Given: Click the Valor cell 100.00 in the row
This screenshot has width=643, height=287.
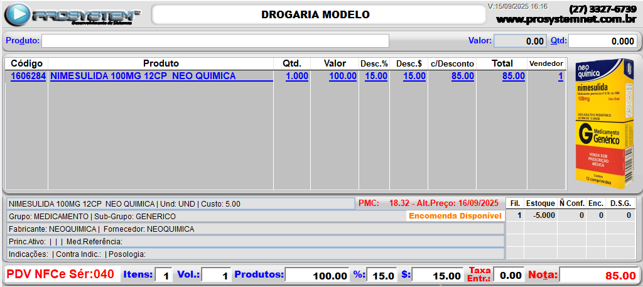Looking at the screenshot, I should click(x=342, y=76).
